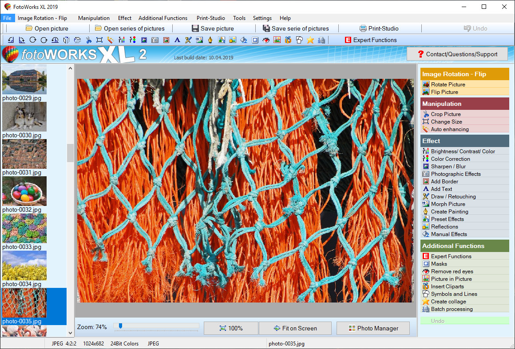
Task: Click the camera photographic effects icon
Action: [154, 40]
